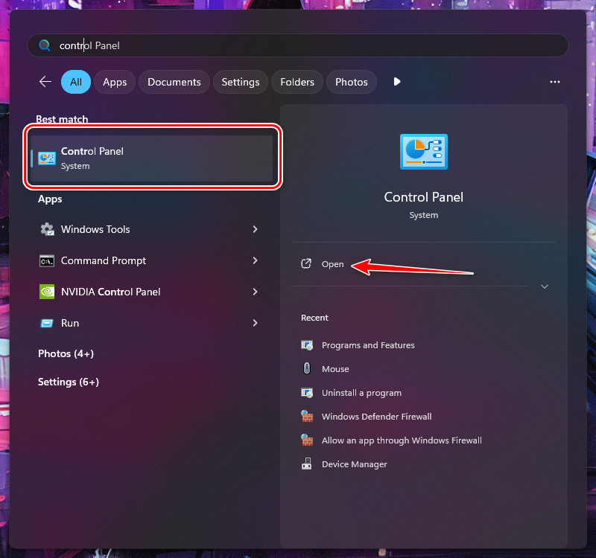Click the Control Panel icon in best match
596x558 pixels.
(47, 158)
